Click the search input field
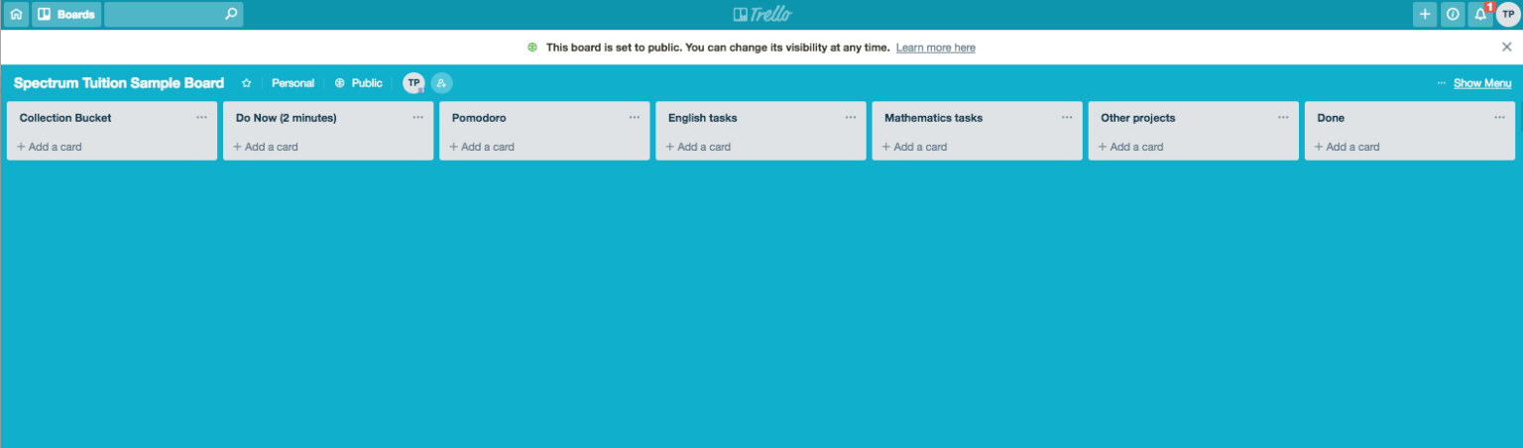The image size is (1523, 448). click(174, 14)
